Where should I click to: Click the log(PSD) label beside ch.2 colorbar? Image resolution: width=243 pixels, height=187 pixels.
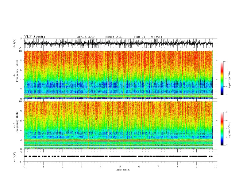tap(230, 130)
